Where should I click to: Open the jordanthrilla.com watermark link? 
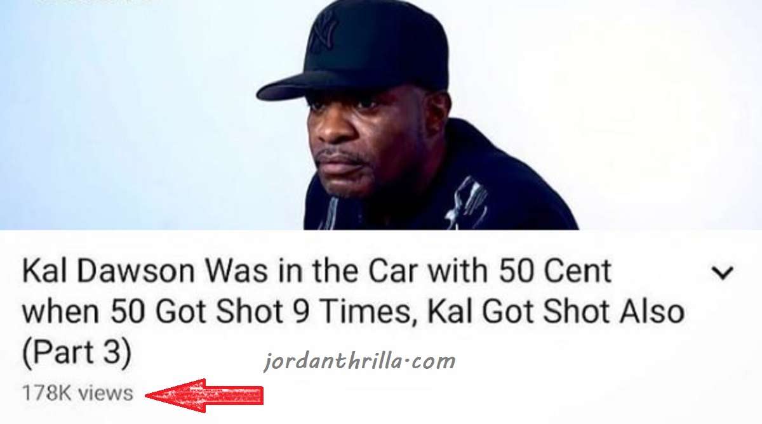pos(359,361)
